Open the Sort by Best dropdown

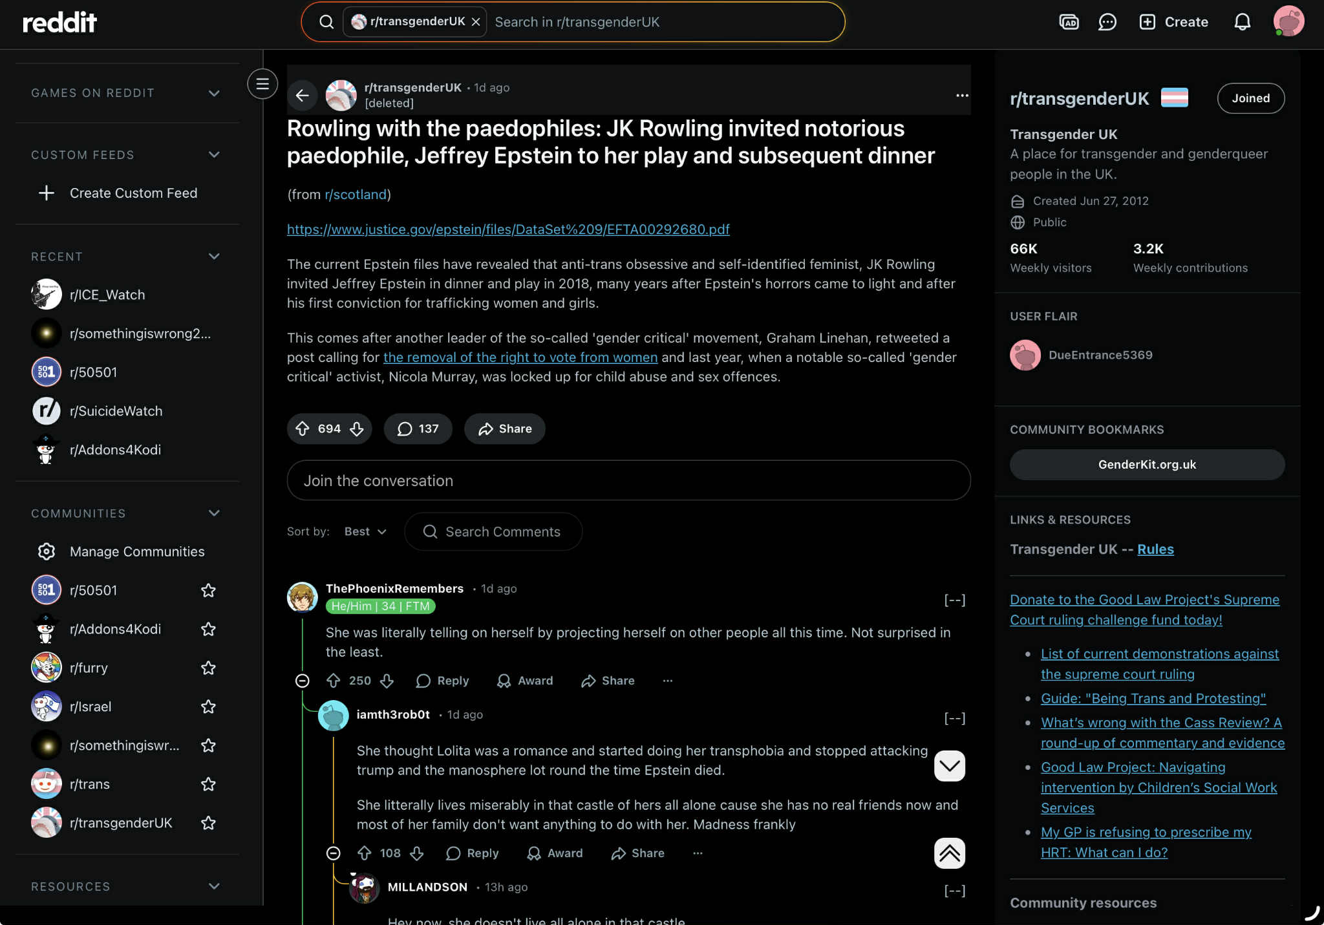pos(365,531)
